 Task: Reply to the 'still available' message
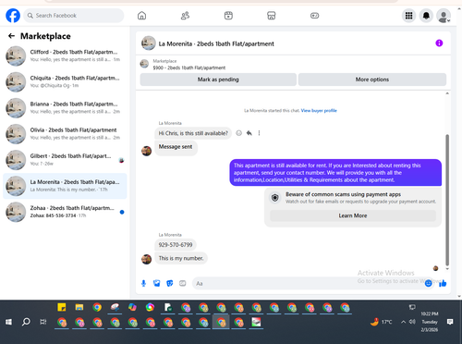(x=249, y=133)
